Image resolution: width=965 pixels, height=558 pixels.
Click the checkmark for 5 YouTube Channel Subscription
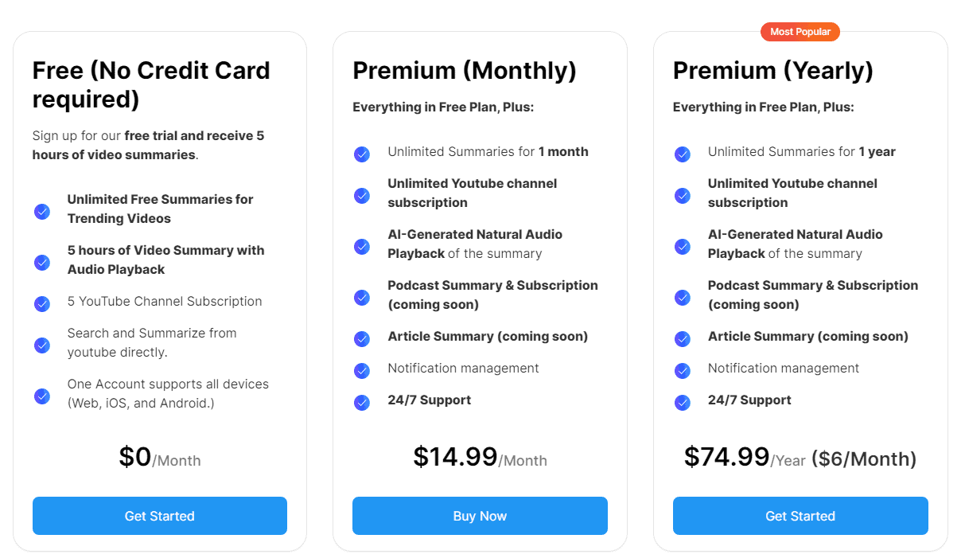[42, 303]
